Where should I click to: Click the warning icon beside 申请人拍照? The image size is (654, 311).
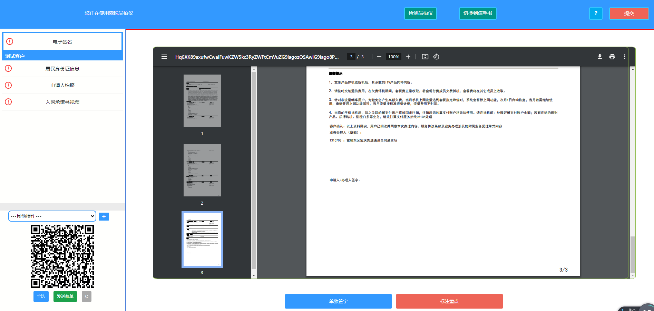pos(8,85)
